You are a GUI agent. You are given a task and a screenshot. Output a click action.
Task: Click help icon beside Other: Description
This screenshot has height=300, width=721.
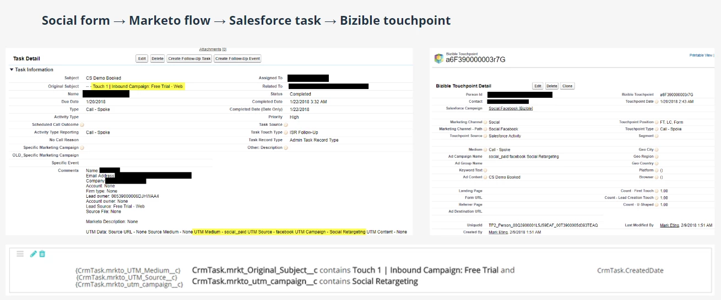286,148
